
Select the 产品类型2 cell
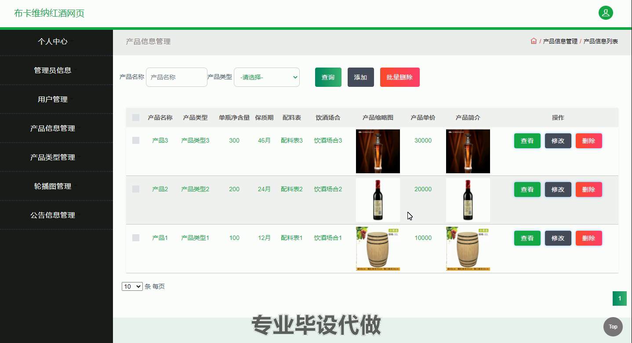(x=195, y=189)
